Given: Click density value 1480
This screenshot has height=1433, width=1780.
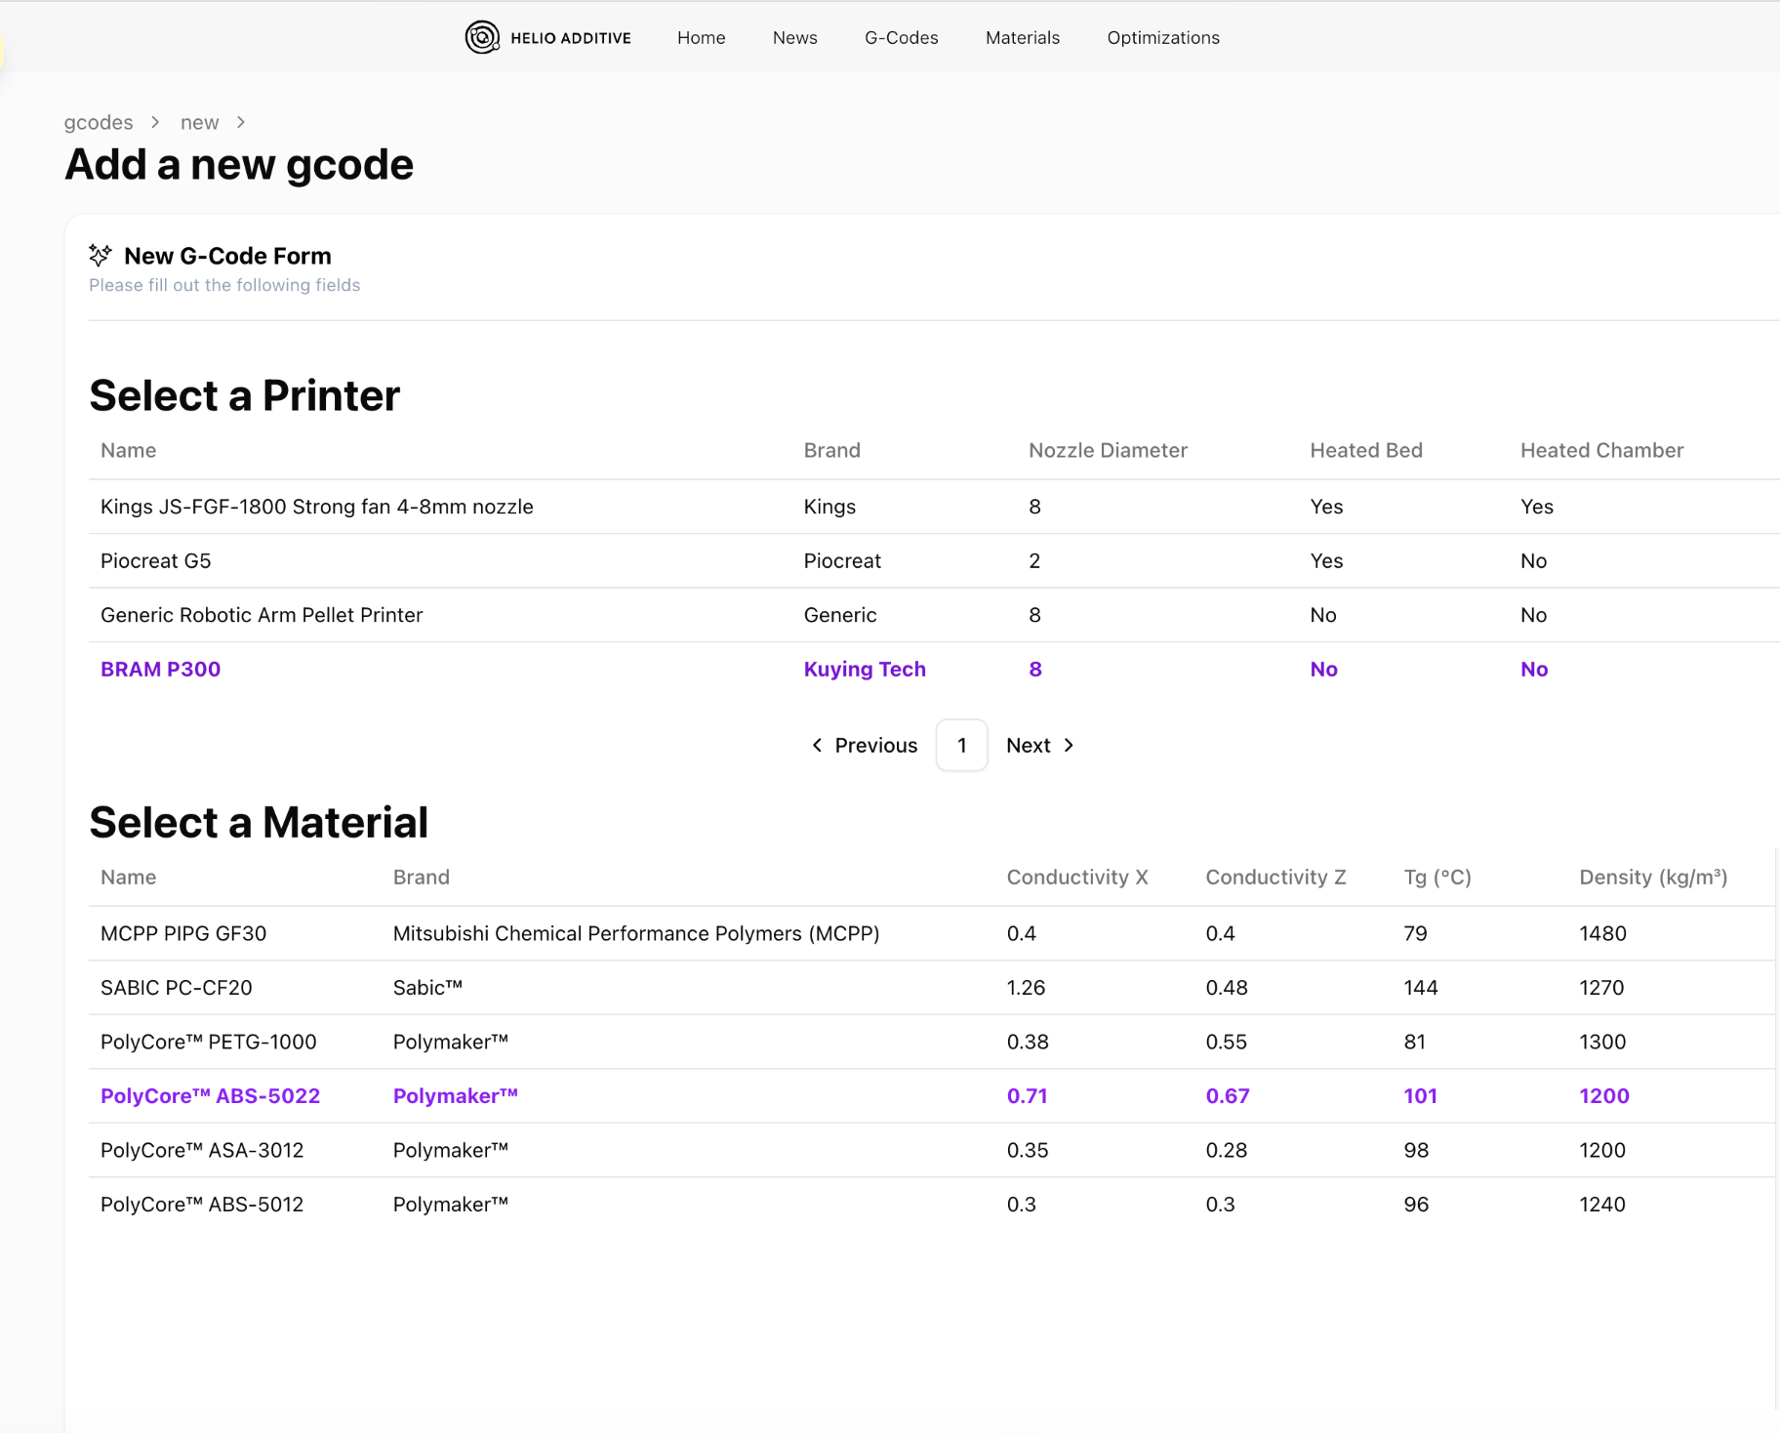Looking at the screenshot, I should [x=1602, y=933].
